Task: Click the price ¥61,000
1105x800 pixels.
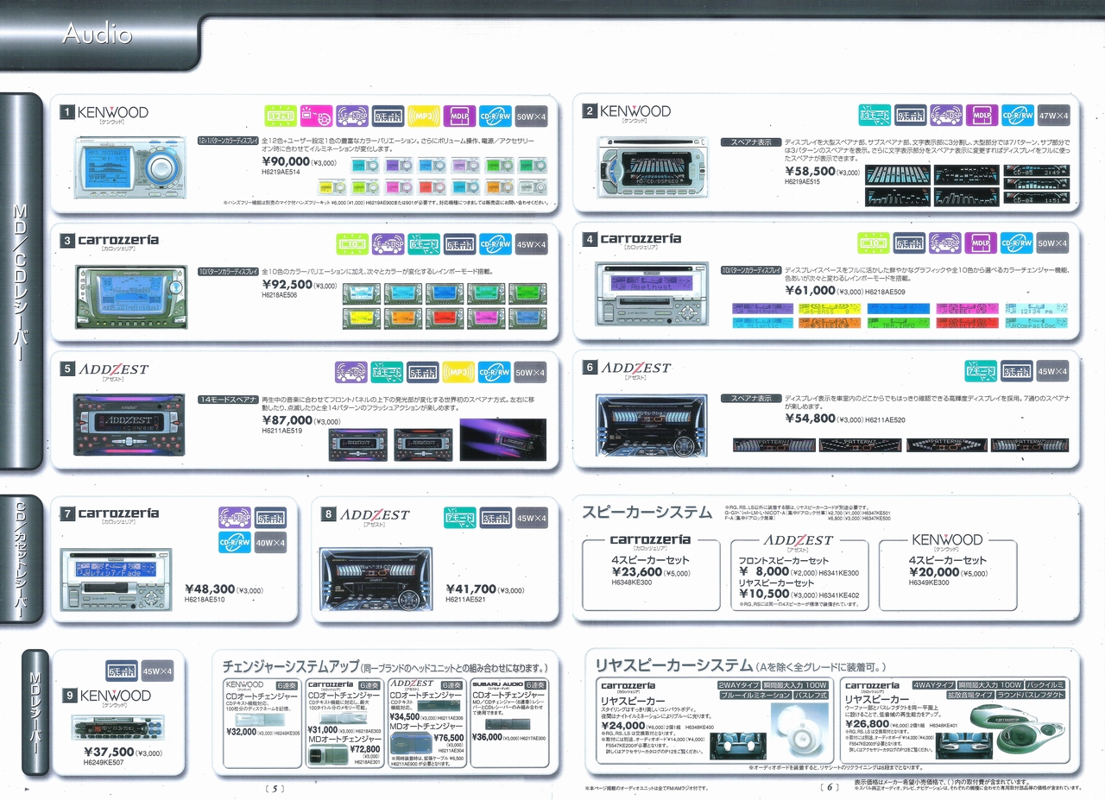Action: [811, 292]
